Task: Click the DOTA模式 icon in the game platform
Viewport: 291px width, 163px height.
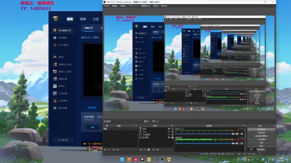Action: coord(55,45)
